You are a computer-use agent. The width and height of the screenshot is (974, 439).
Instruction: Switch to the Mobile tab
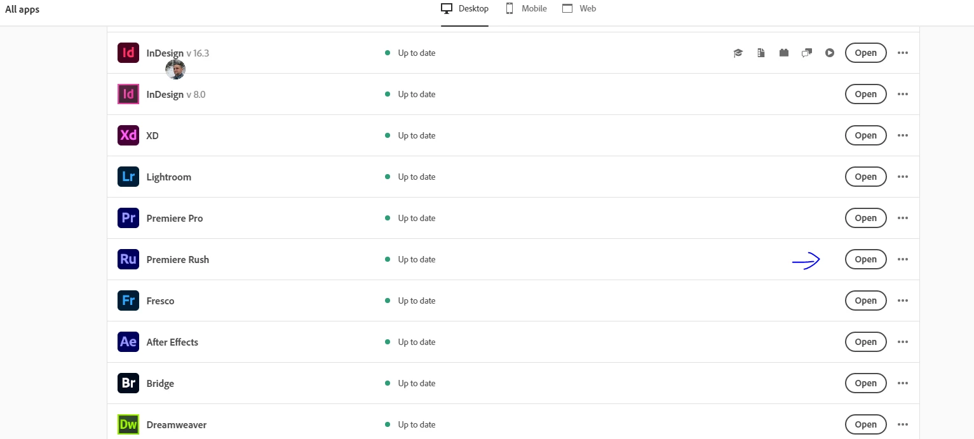[526, 8]
